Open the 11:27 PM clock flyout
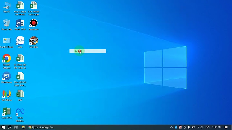232x130 pixels. click(217, 127)
